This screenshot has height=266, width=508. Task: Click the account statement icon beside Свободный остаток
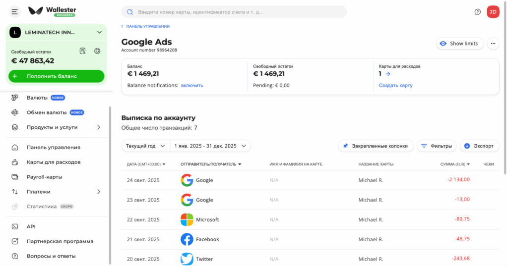tap(83, 51)
